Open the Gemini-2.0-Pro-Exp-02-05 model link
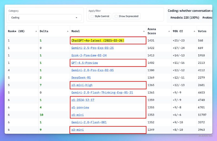 (x=92, y=70)
